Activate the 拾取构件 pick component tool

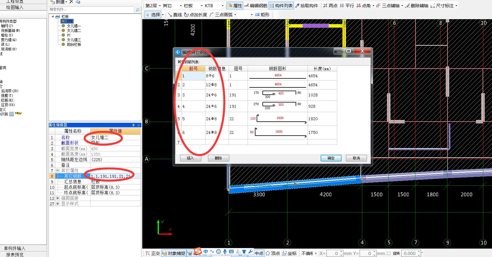pyautogui.click(x=307, y=6)
